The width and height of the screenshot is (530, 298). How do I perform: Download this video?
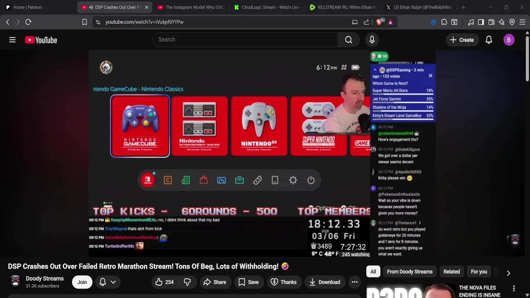tap(325, 282)
